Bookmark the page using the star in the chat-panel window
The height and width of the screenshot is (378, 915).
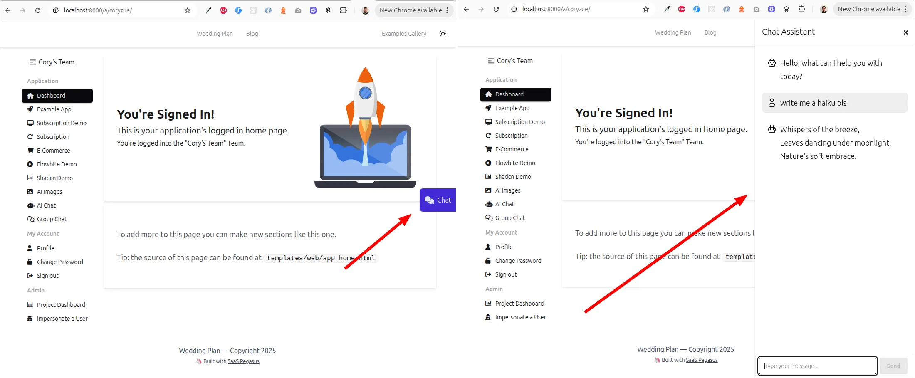pos(646,9)
